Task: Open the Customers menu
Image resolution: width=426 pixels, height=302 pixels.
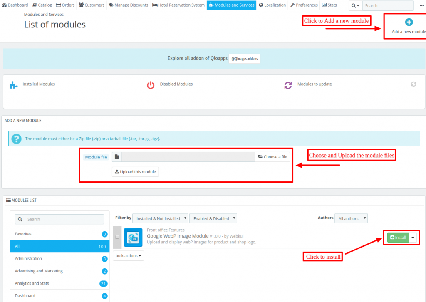Action: point(92,5)
